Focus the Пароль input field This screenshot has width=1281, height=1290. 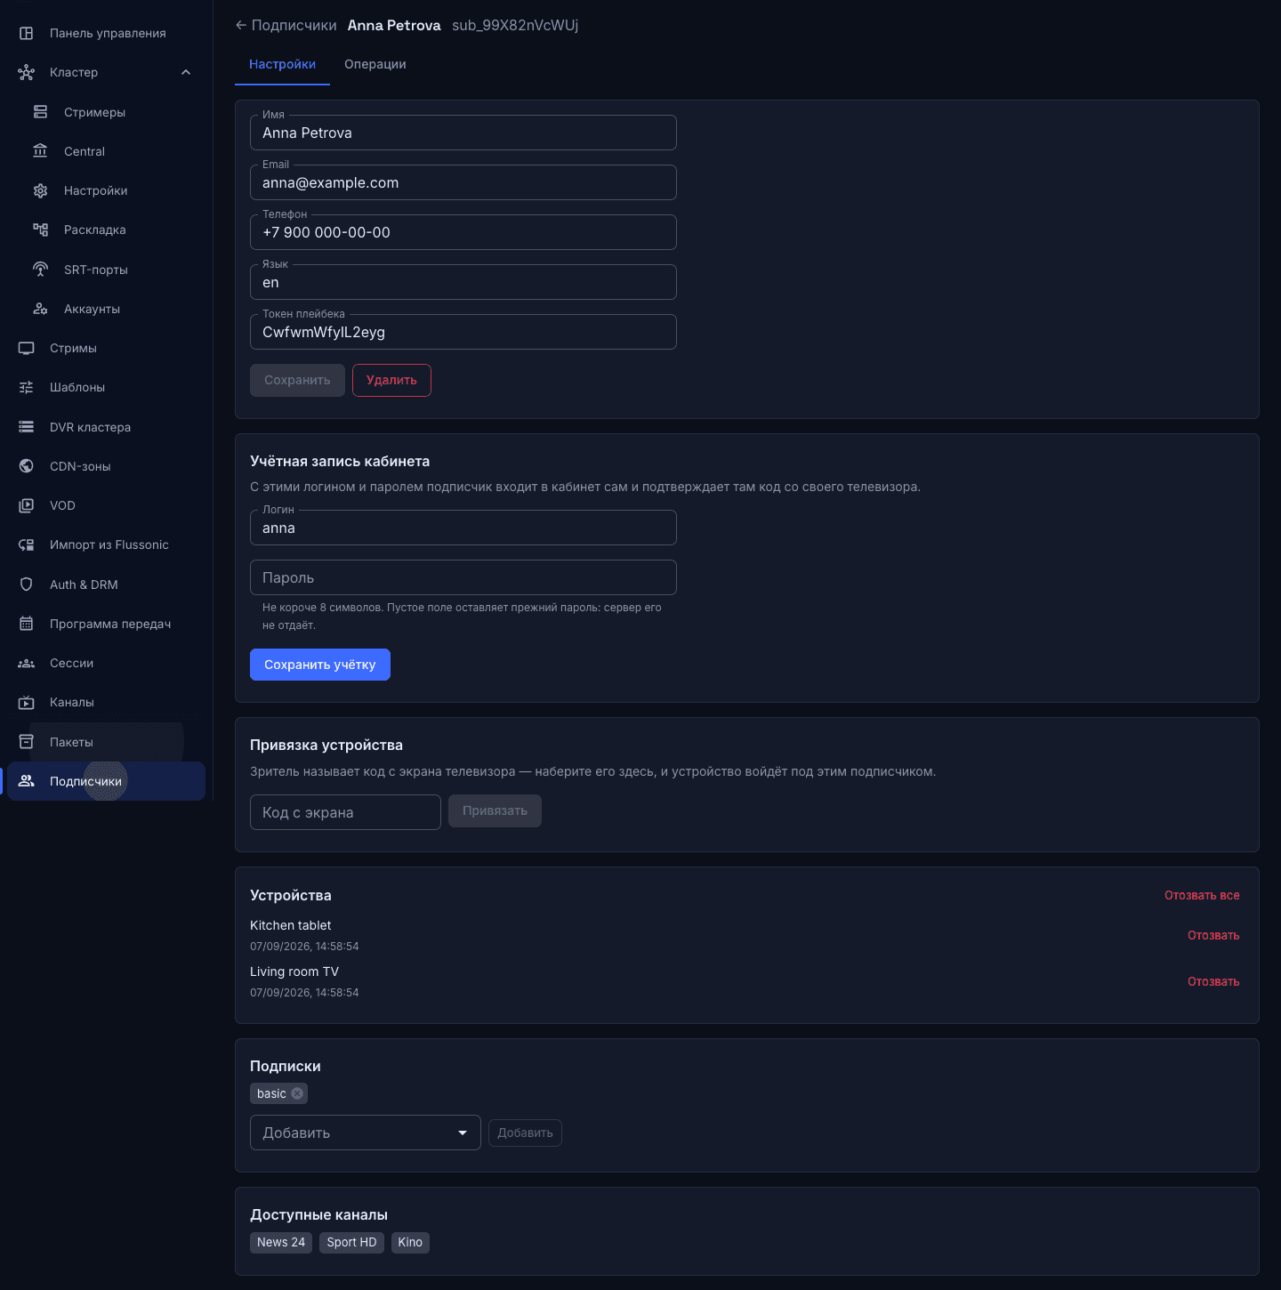tap(463, 577)
